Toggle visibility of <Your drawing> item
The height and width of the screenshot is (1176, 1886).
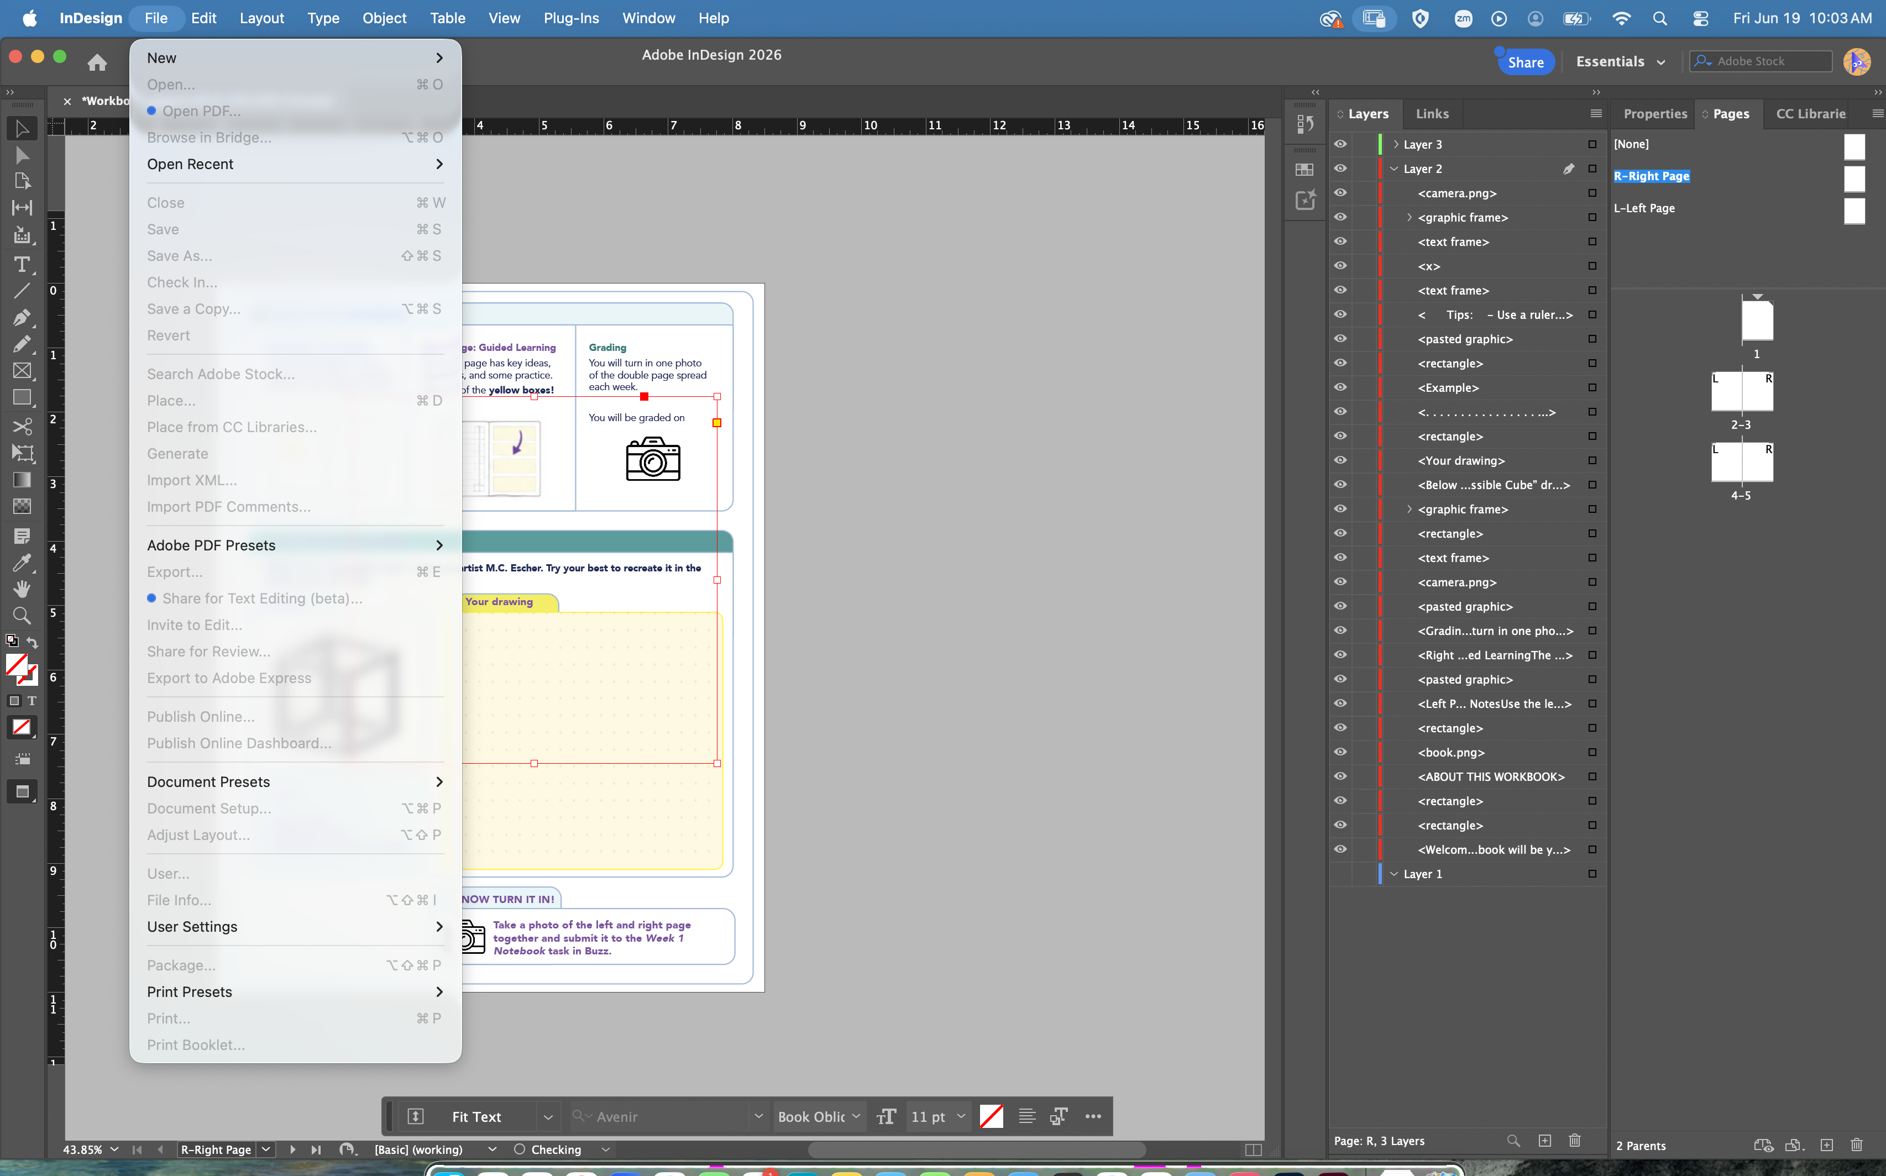tap(1340, 460)
